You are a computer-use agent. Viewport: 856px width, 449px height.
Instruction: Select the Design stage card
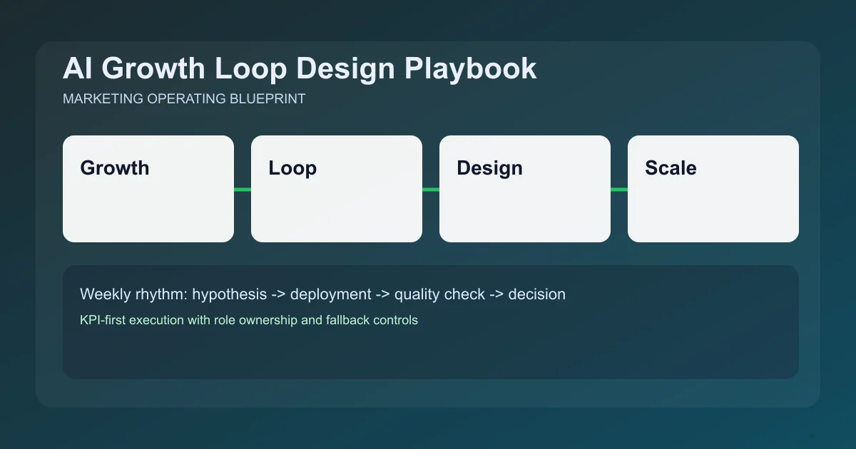525,188
